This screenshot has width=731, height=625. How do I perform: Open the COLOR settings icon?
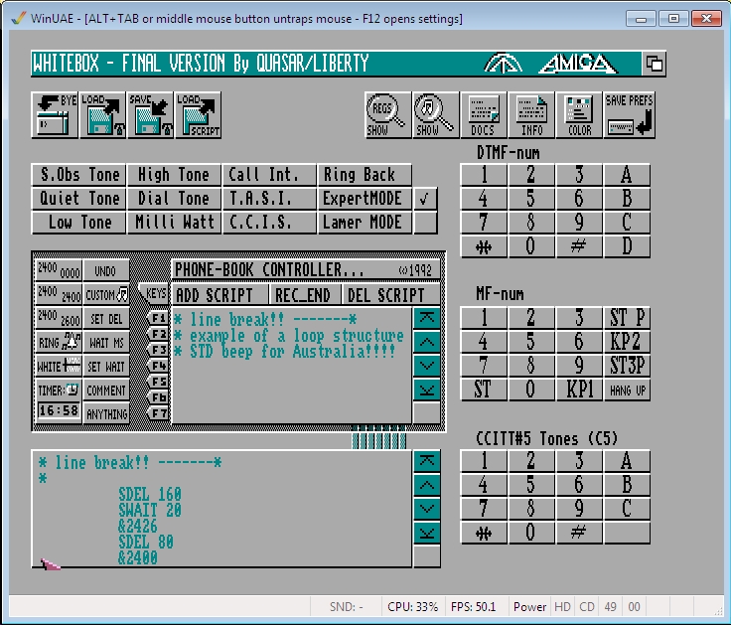click(579, 115)
